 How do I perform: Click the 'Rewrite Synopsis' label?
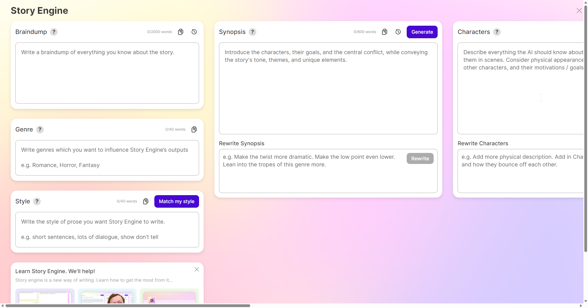click(242, 143)
